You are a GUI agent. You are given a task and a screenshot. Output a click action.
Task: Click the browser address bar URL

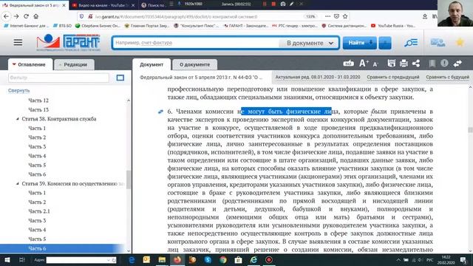click(177, 16)
